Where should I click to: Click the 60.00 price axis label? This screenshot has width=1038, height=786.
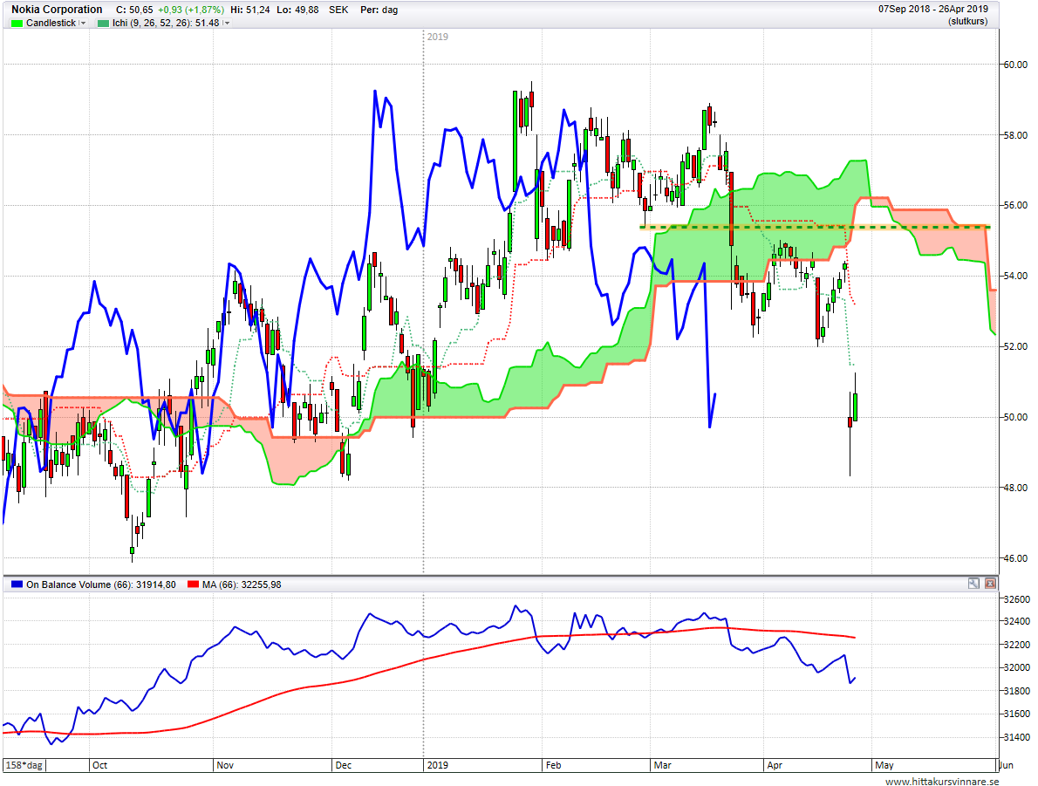click(x=1014, y=65)
